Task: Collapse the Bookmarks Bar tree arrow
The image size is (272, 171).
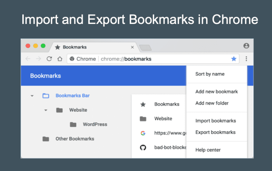Action: (x=32, y=96)
